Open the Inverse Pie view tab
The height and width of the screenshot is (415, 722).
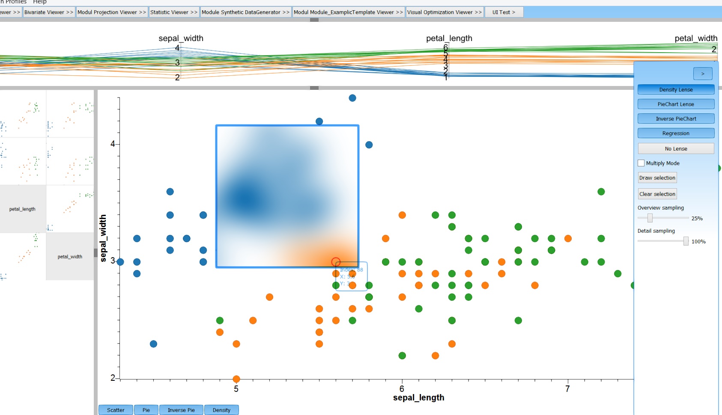181,410
